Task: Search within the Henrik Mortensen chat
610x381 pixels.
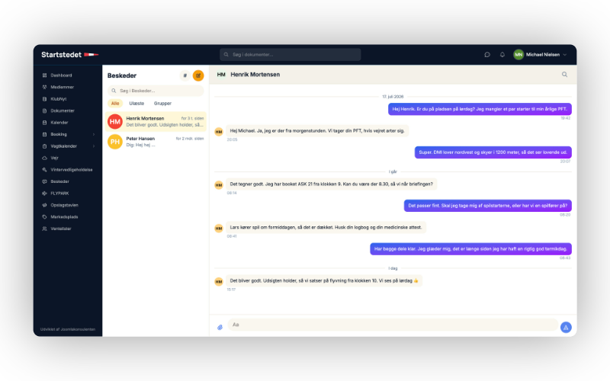Action: [x=564, y=75]
